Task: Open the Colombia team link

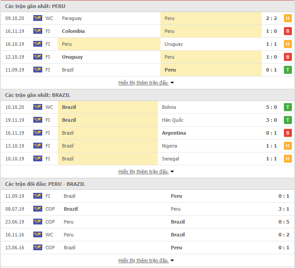Action: click(x=73, y=31)
